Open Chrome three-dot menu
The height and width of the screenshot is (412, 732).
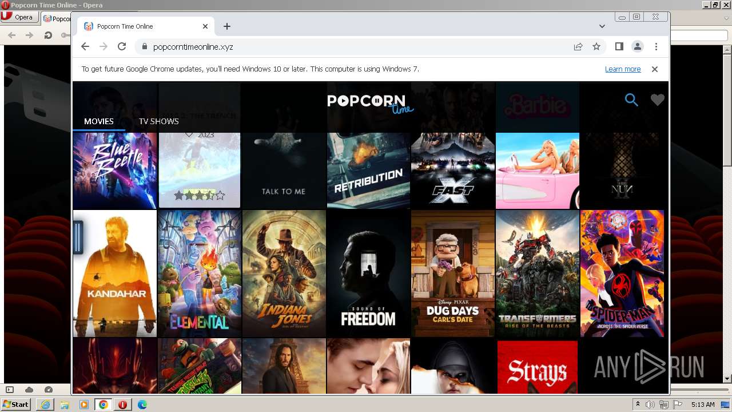pos(656,46)
